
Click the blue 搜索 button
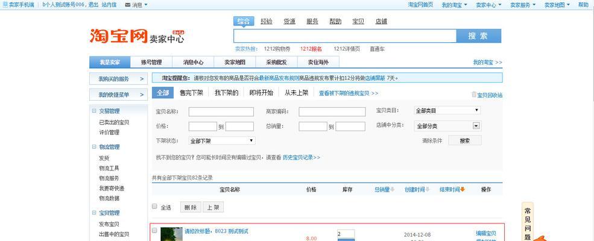pos(478,36)
